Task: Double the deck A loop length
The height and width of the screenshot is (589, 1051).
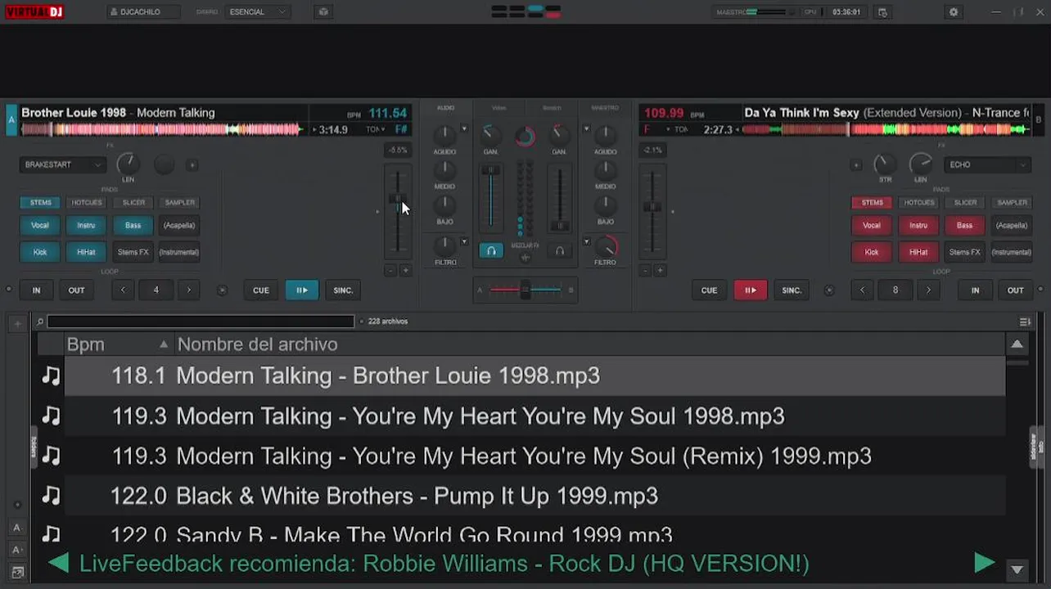Action: pyautogui.click(x=189, y=290)
